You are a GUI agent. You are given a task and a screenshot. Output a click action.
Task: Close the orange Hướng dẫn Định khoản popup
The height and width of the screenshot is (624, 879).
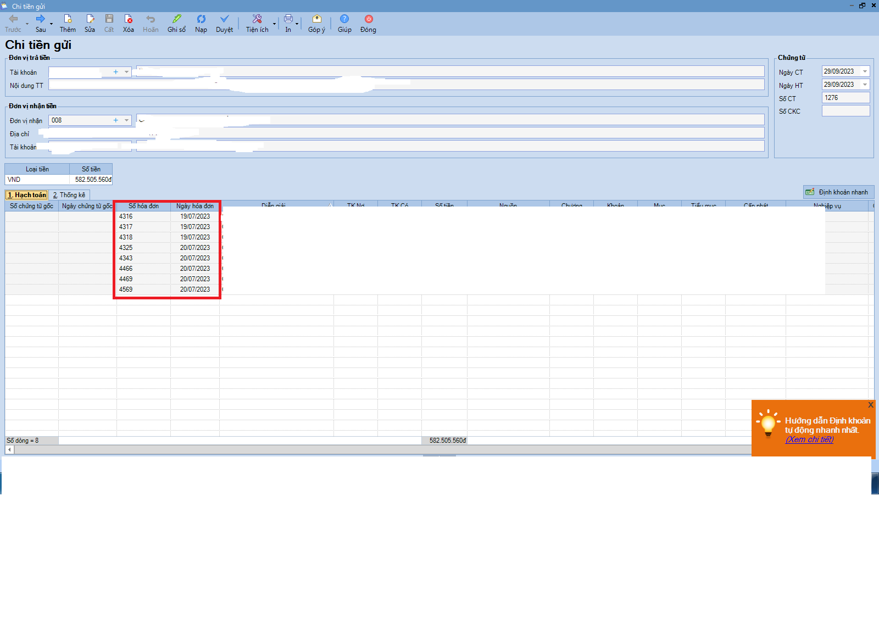[870, 405]
